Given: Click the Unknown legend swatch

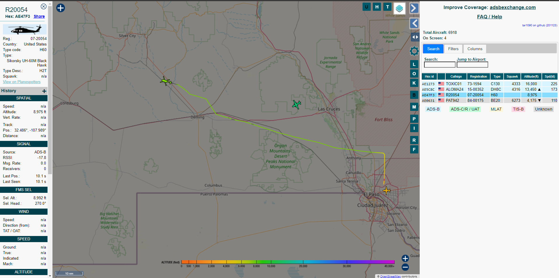Looking at the screenshot, I should [x=544, y=109].
